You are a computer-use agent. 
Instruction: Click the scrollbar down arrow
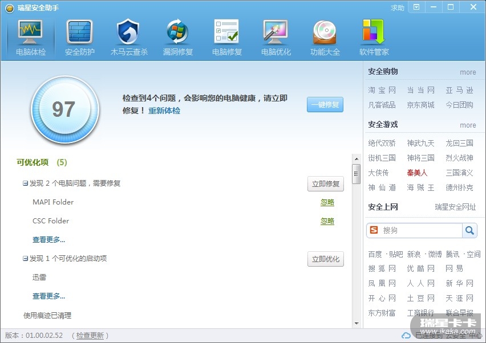[357, 324]
